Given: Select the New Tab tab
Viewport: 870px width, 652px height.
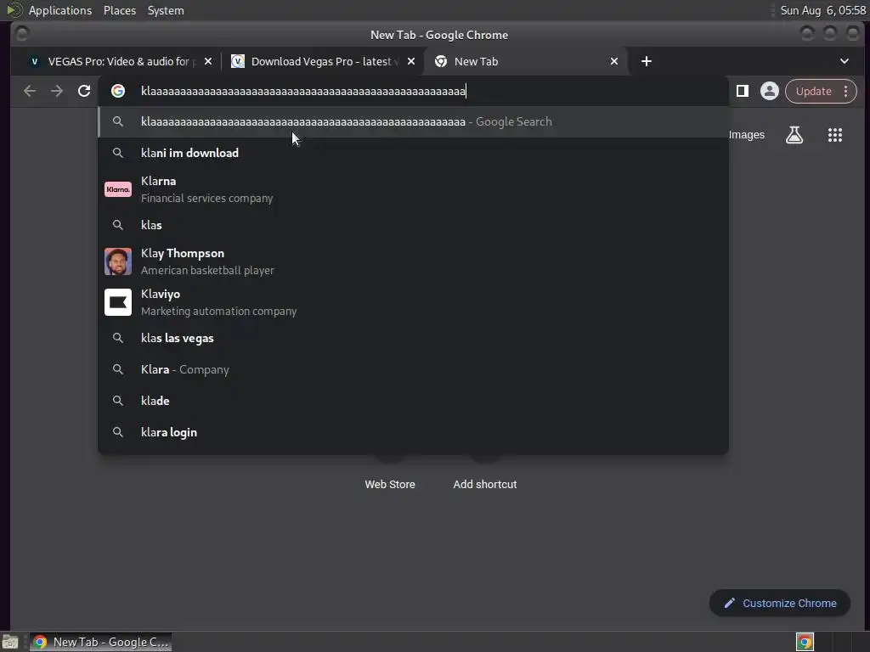Looking at the screenshot, I should point(525,61).
